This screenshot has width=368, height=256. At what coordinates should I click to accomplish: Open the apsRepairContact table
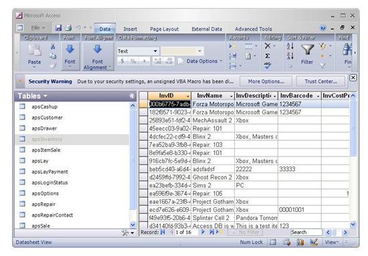point(52,215)
